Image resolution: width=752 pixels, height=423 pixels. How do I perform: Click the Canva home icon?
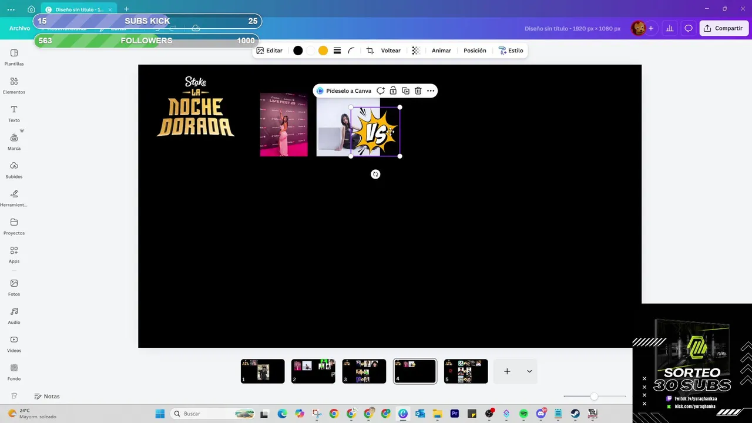(x=31, y=9)
